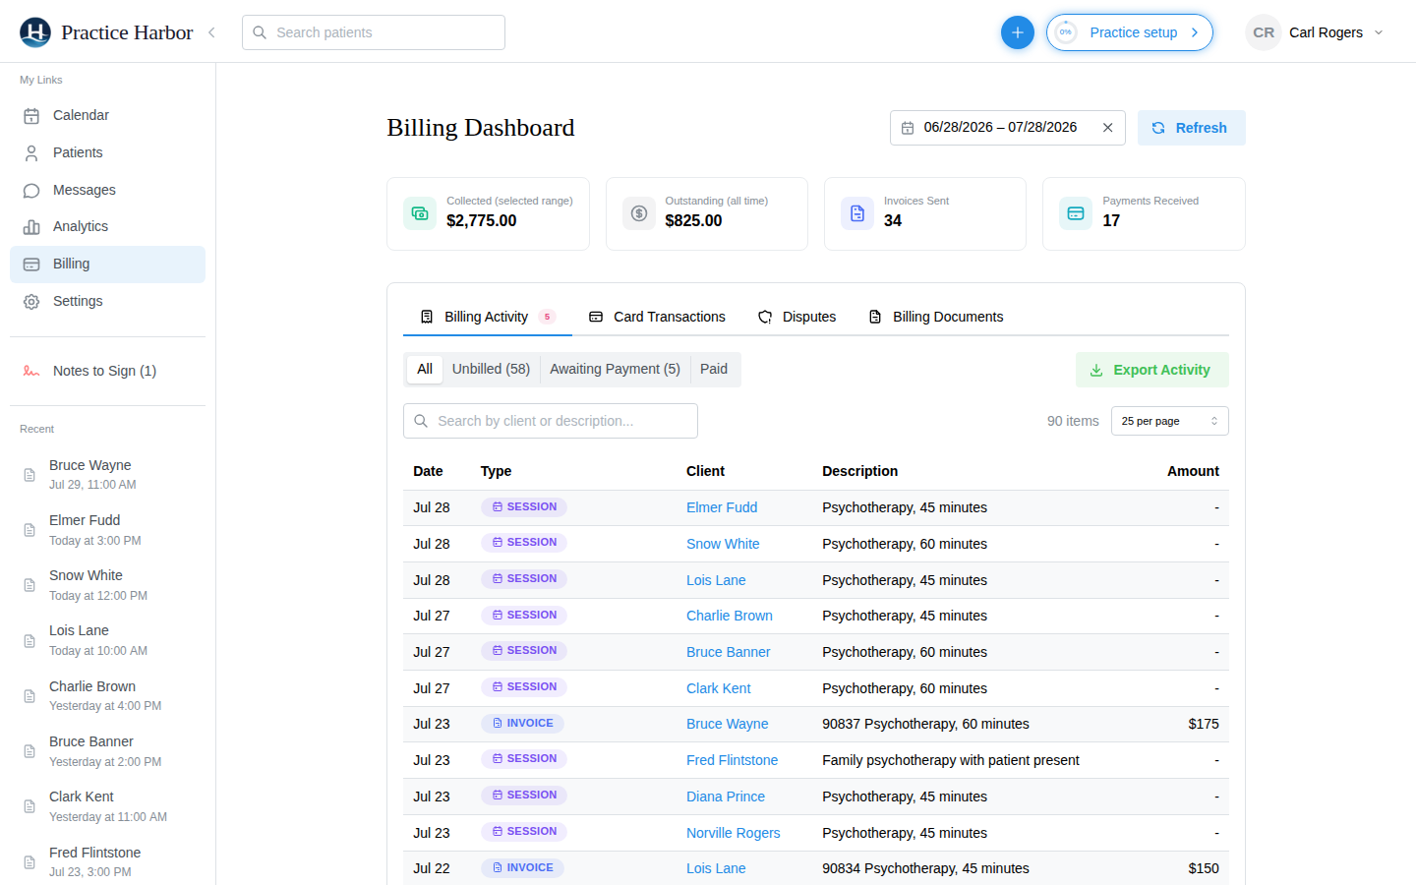Open Notes to Sign (1)
The width and height of the screenshot is (1416, 885).
107,372
